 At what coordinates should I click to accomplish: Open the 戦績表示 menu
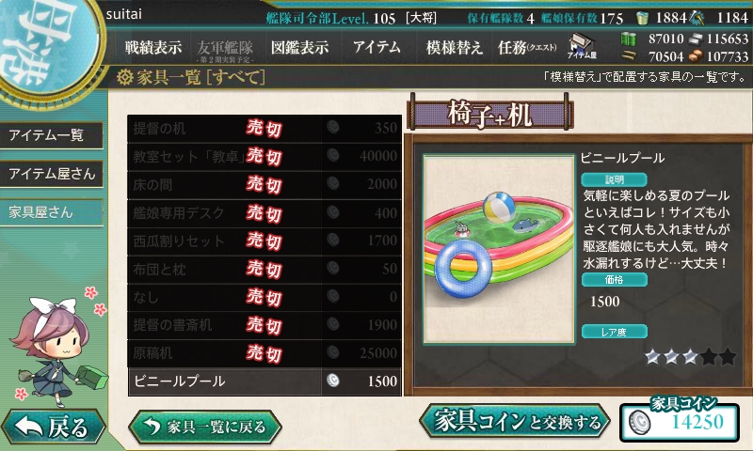coord(153,47)
